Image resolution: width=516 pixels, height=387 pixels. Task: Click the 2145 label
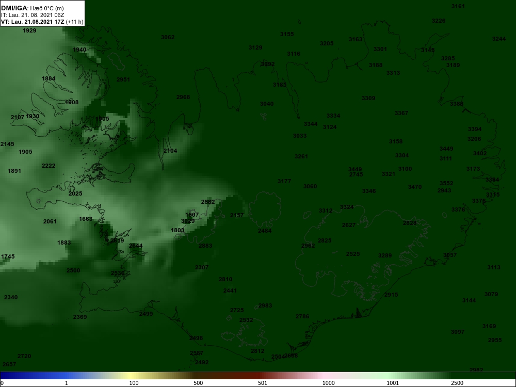pos(7,144)
